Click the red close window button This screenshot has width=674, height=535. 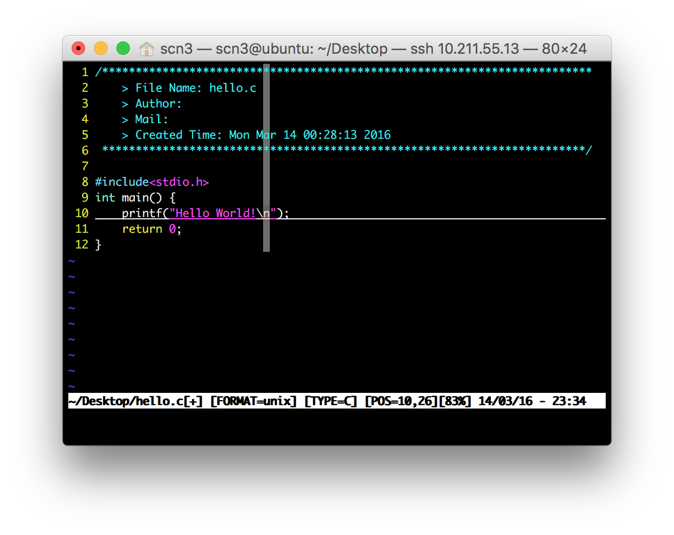78,48
